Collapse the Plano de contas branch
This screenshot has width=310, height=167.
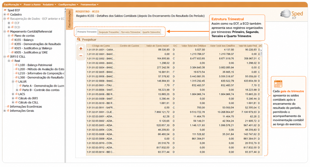[x=9, y=36]
